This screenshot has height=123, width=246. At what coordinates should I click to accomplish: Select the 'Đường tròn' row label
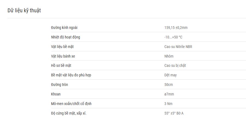(x=59, y=85)
